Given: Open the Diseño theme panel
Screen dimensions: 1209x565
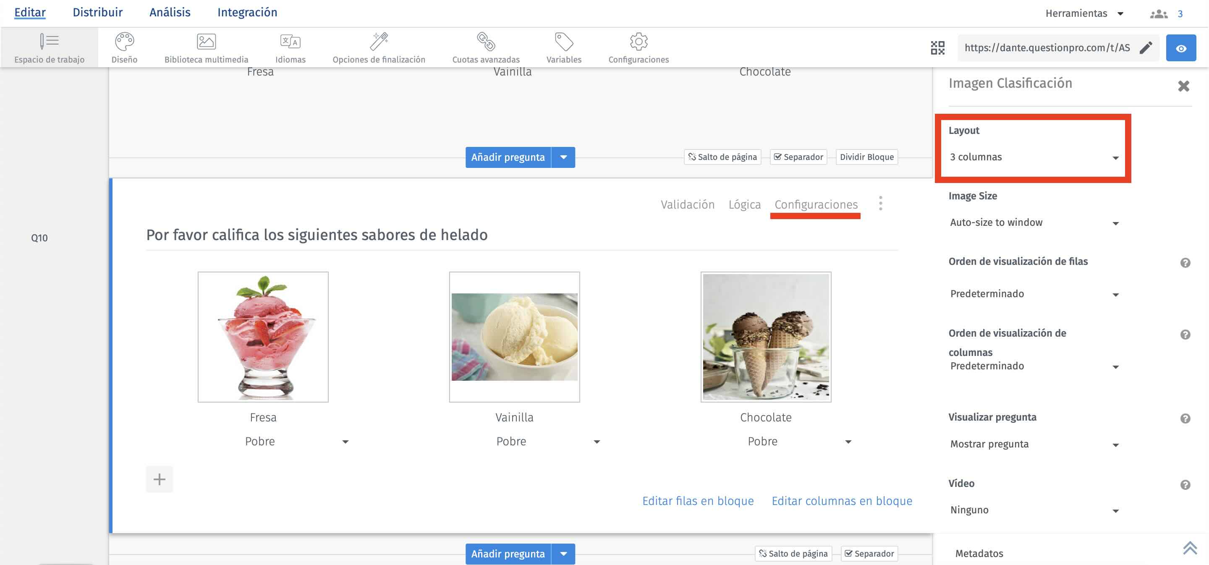Looking at the screenshot, I should [x=124, y=47].
